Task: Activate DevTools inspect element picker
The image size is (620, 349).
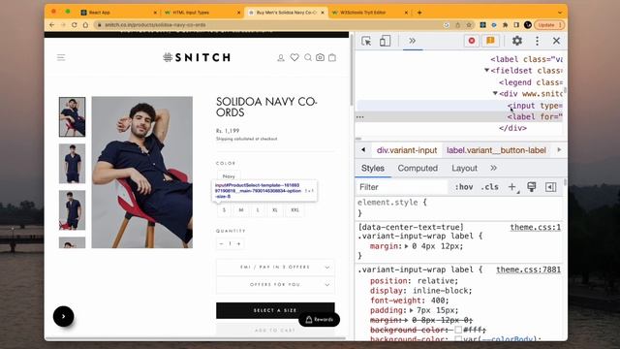Action: [366, 41]
